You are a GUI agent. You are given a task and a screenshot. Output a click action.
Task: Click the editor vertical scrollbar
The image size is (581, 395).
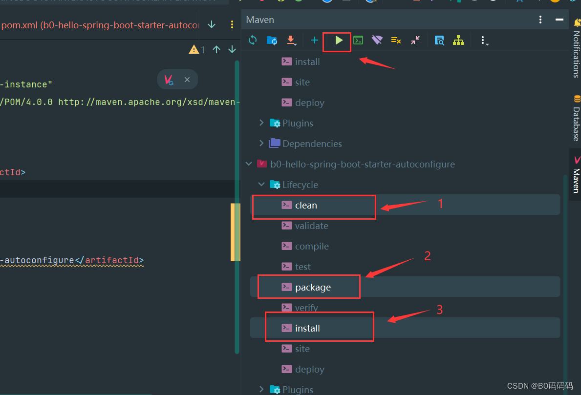pyautogui.click(x=237, y=208)
